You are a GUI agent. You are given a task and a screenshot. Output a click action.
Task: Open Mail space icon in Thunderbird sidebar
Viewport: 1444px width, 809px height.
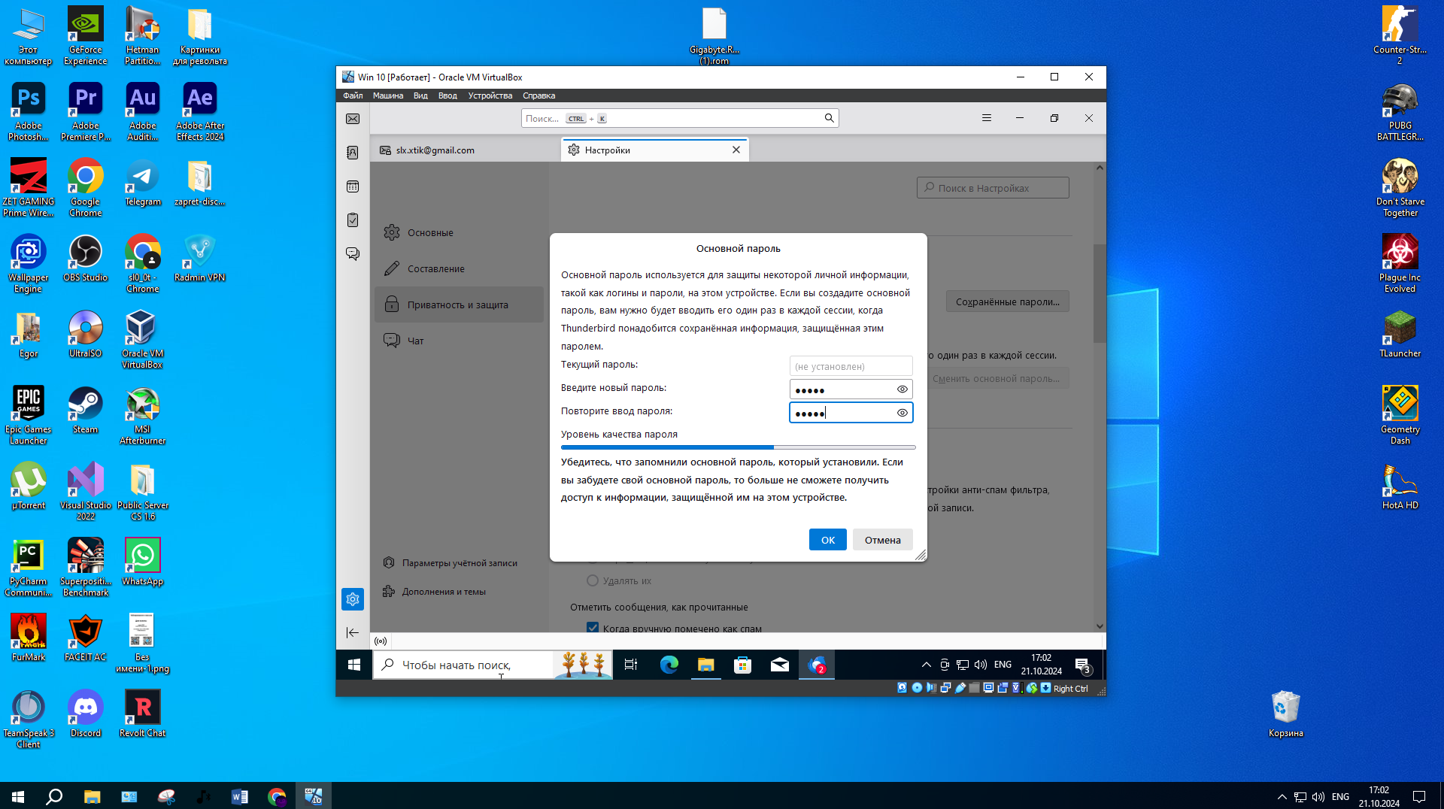click(x=353, y=119)
